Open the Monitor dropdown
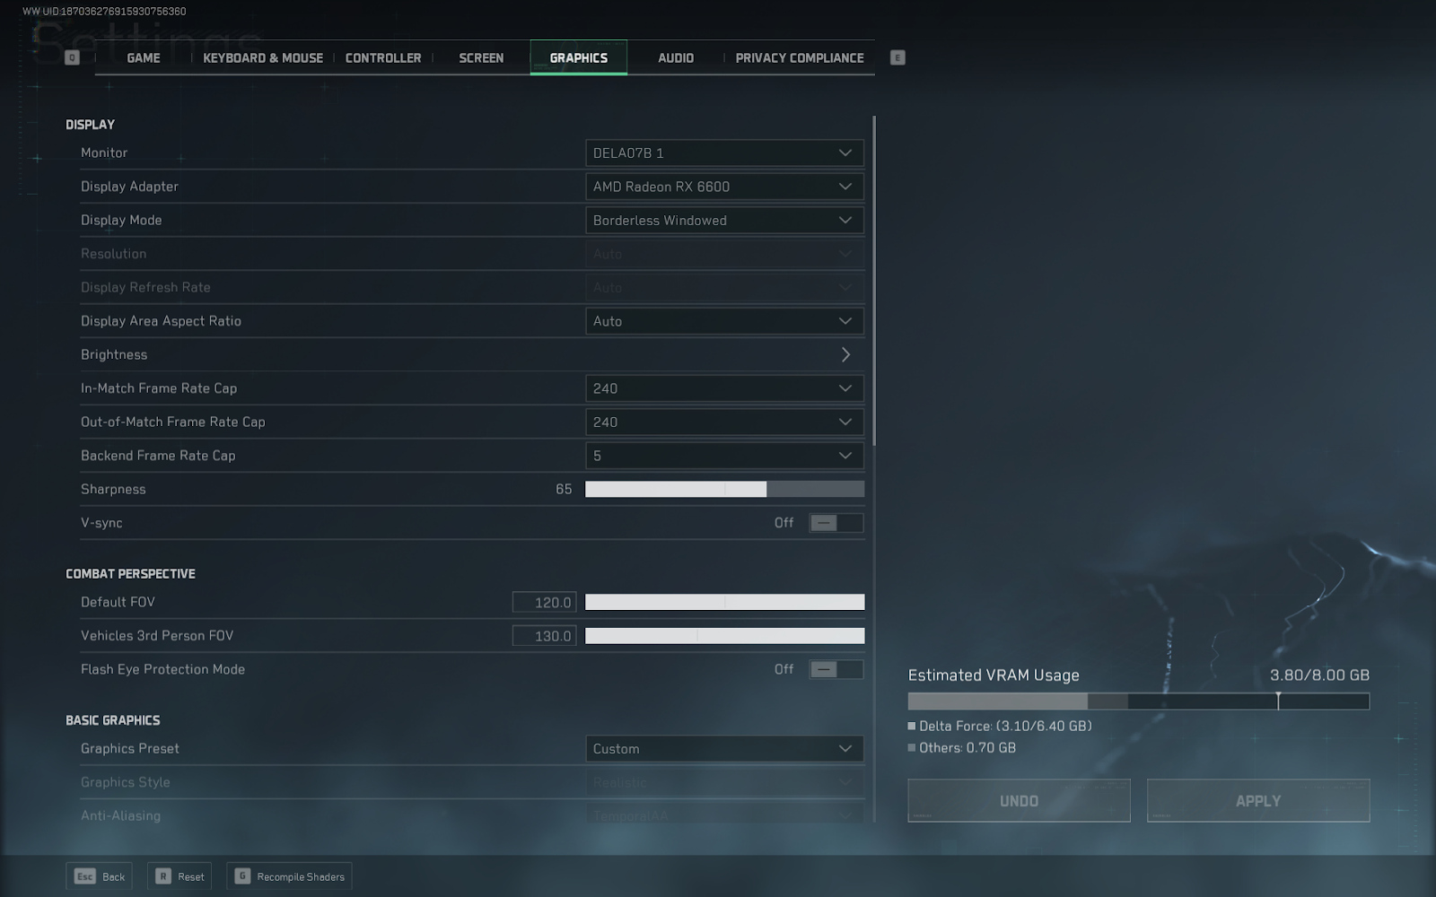 (x=723, y=153)
